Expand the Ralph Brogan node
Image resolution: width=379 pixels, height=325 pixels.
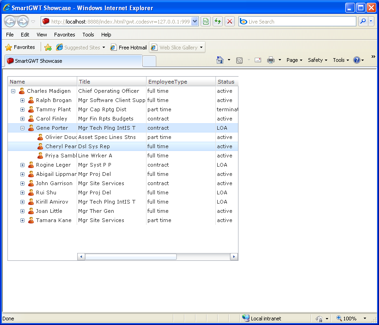[23, 101]
